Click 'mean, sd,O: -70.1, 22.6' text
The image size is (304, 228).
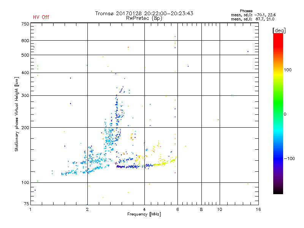(253, 15)
